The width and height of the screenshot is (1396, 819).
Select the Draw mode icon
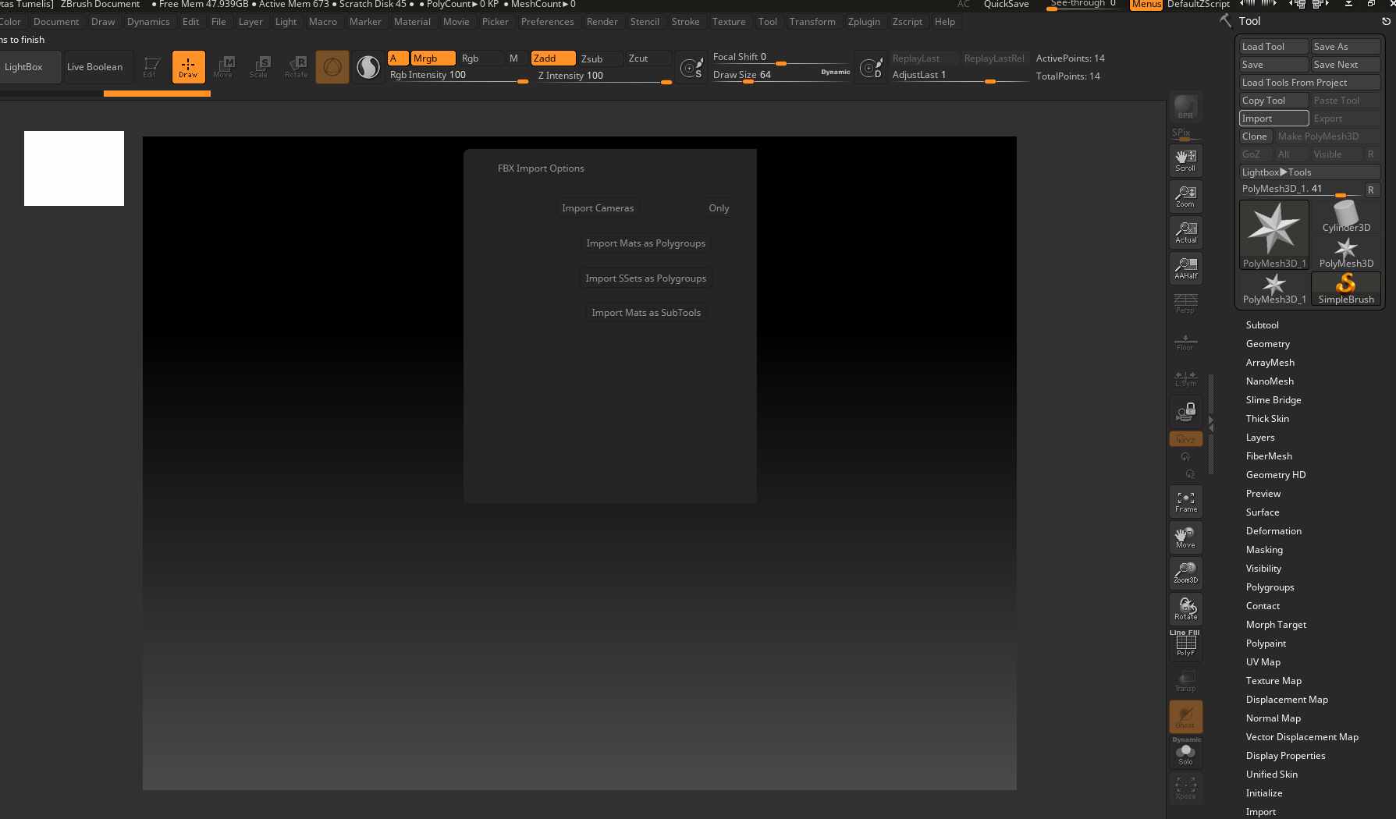[x=188, y=66]
